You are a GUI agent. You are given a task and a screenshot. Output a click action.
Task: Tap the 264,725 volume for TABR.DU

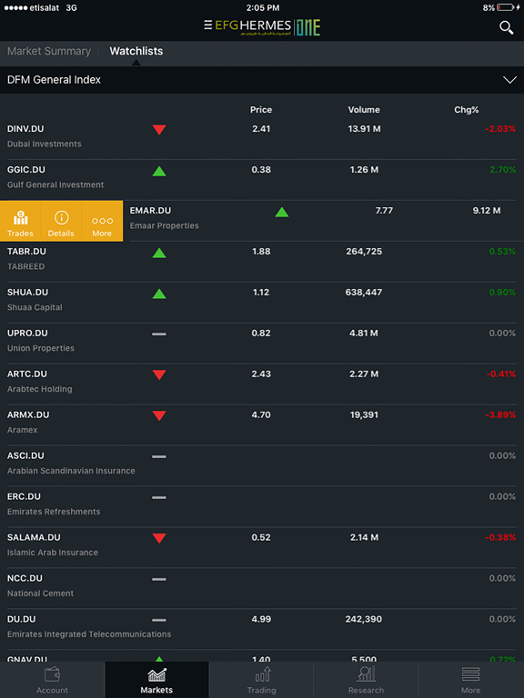364,252
